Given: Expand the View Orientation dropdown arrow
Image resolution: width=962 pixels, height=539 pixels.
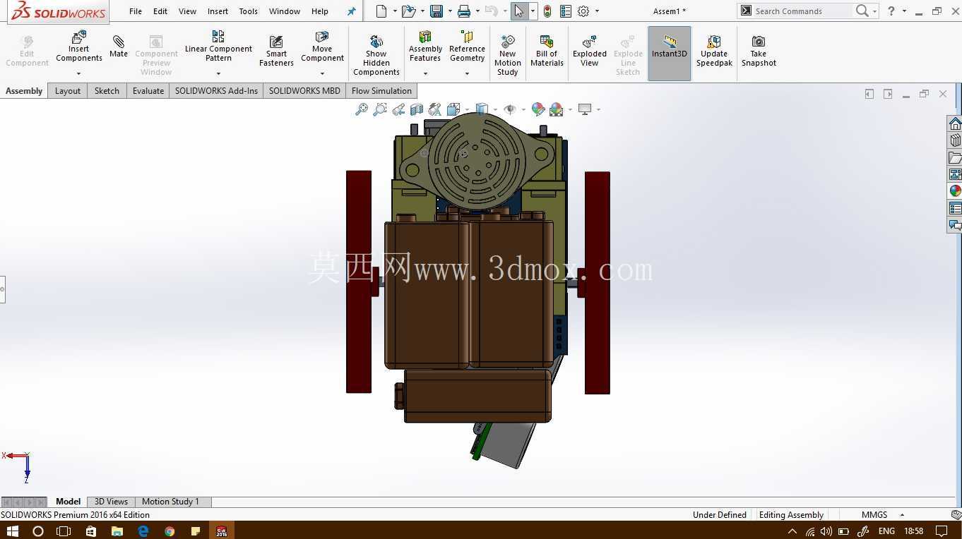Looking at the screenshot, I should point(467,109).
